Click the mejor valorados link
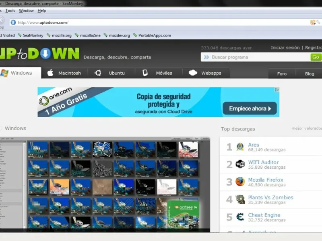 [307, 128]
